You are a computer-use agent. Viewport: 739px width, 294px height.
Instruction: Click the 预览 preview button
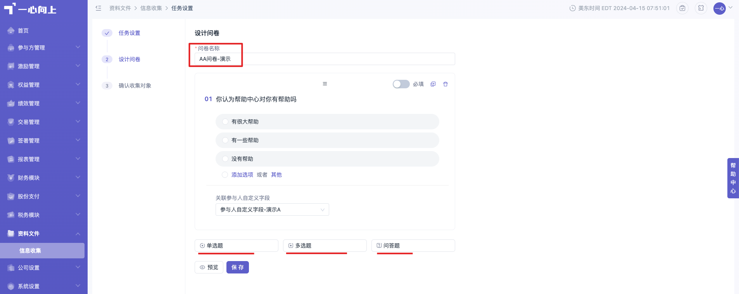point(209,267)
